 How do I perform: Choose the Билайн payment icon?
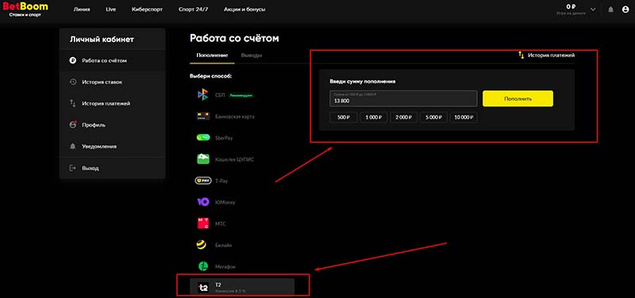click(202, 245)
